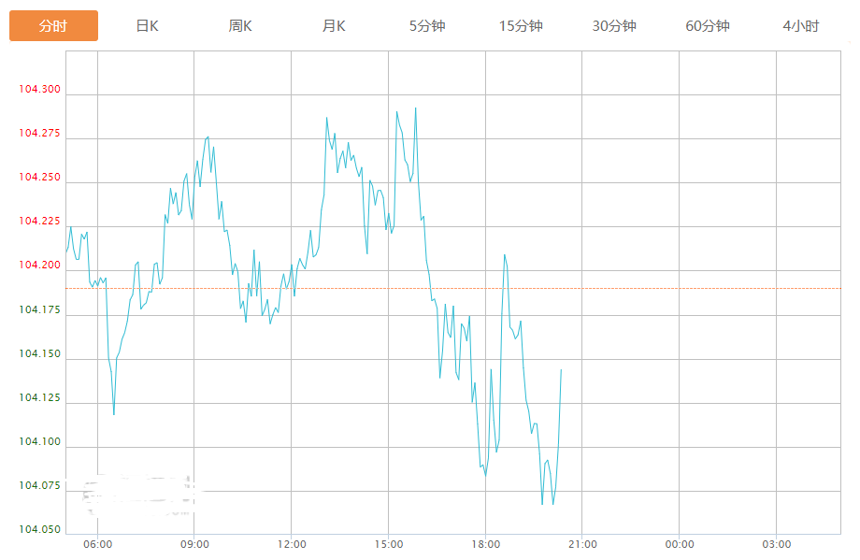The width and height of the screenshot is (860, 560).
Task: Click the 06:00 time axis label
Action: click(x=97, y=544)
